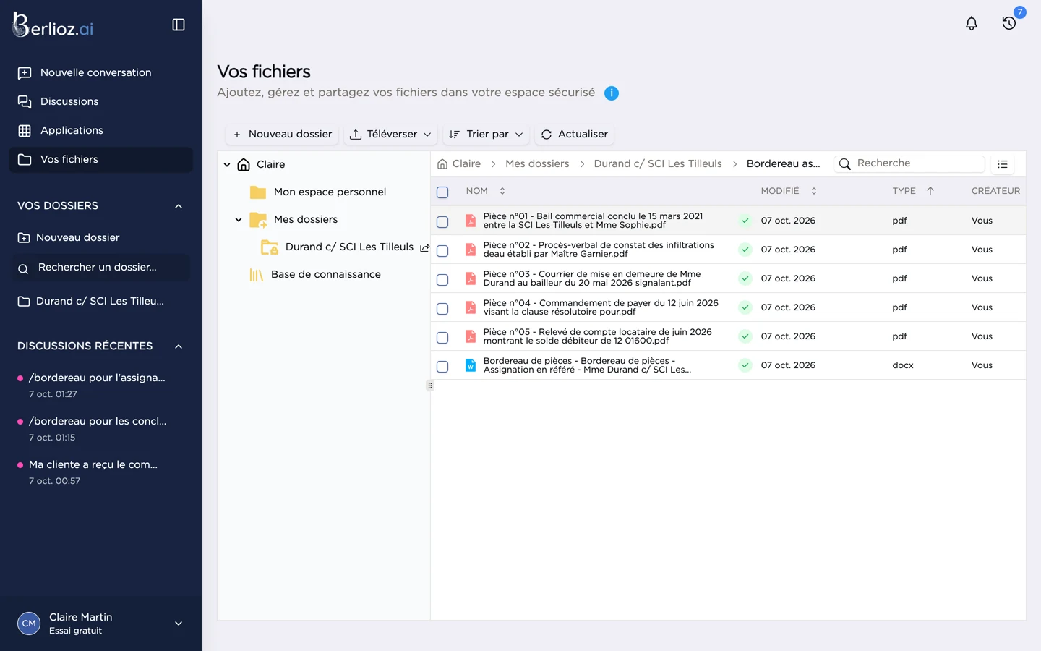Collapse the sidebar with the panel icon
This screenshot has height=651, width=1041.
(179, 25)
